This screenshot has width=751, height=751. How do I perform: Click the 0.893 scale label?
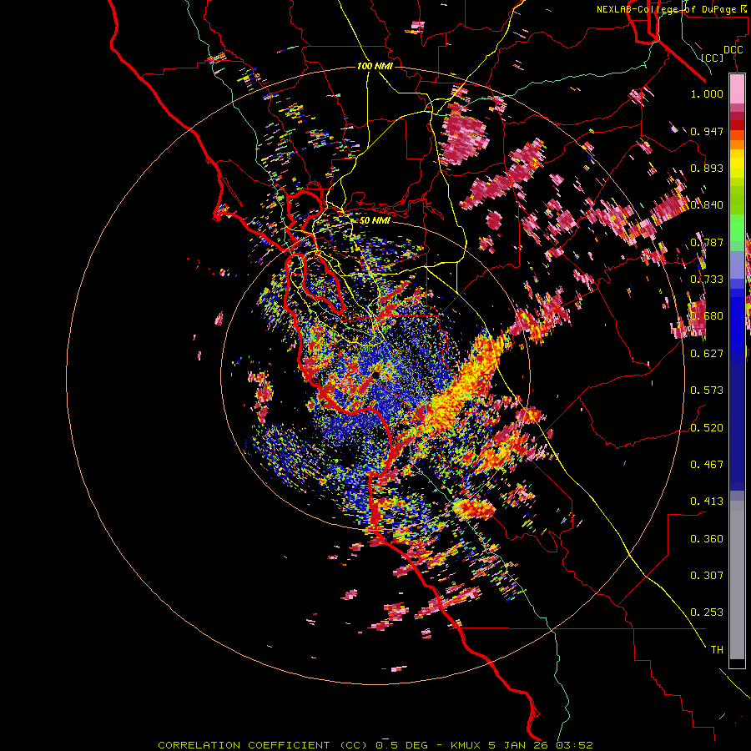[707, 168]
